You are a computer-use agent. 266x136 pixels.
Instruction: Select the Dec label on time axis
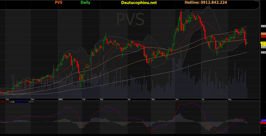tap(33, 99)
